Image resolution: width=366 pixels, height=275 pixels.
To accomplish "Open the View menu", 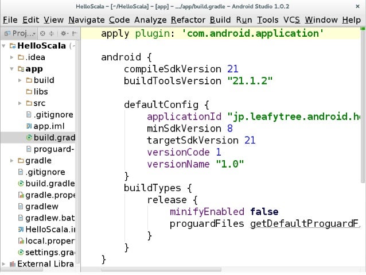I will point(54,20).
